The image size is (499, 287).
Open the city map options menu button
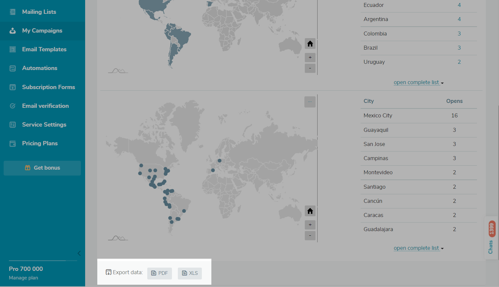pos(310,102)
